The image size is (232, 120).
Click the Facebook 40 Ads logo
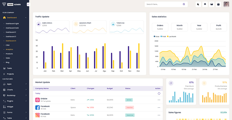(x=37, y=107)
